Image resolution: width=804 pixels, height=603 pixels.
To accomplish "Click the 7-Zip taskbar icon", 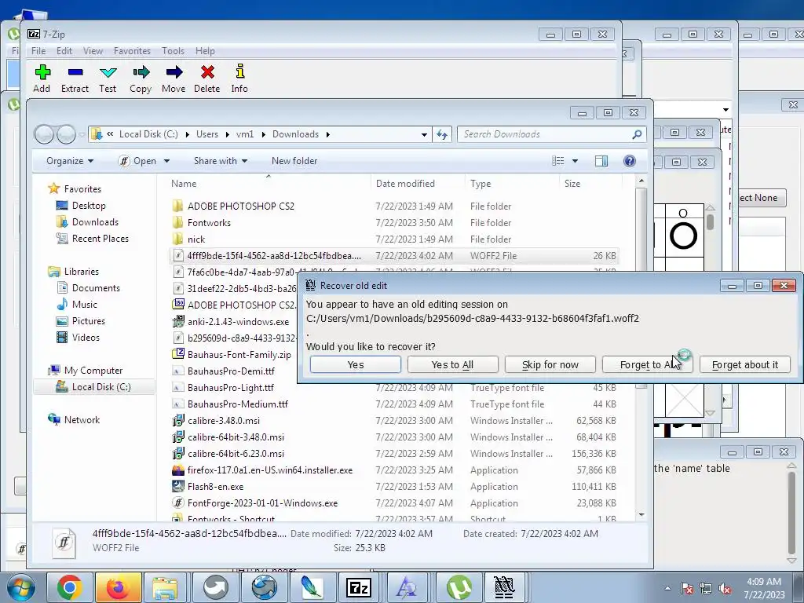I will click(x=359, y=587).
